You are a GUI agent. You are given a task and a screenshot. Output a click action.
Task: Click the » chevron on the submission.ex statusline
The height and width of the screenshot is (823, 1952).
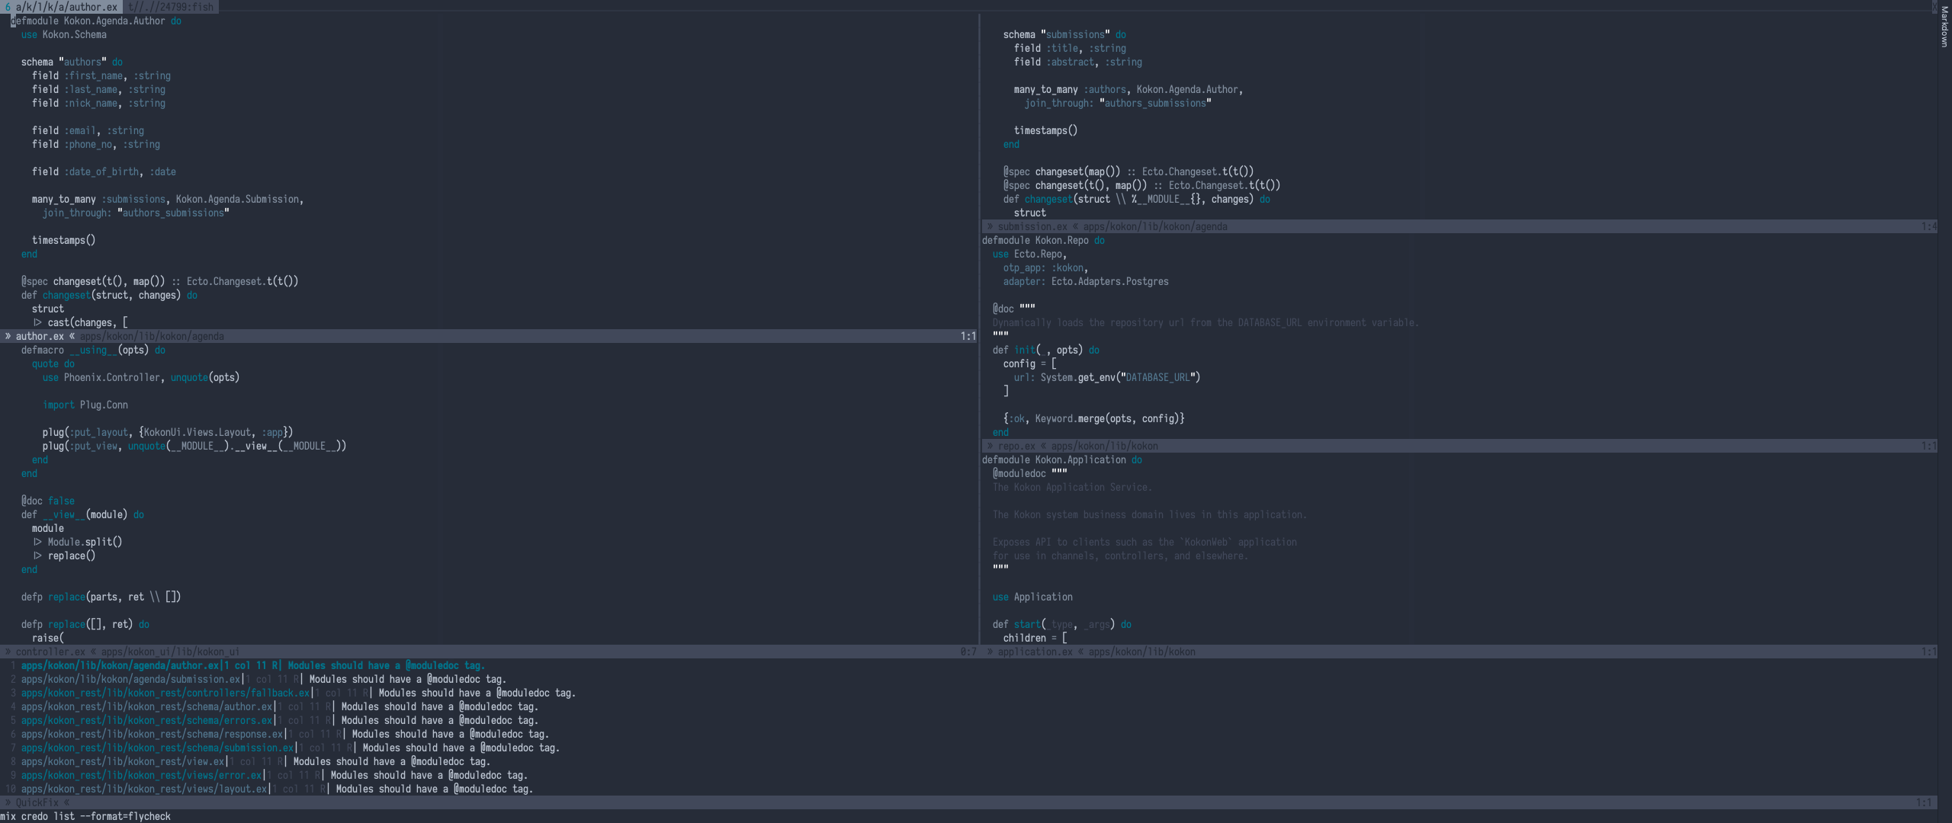(x=989, y=226)
